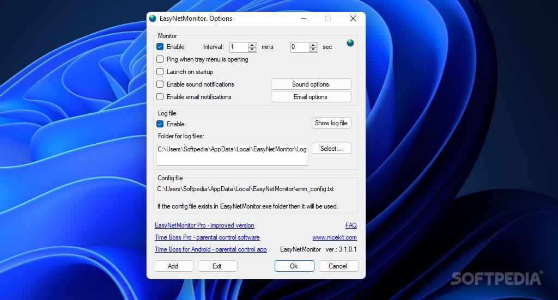Click the log files folder path field

click(232, 155)
